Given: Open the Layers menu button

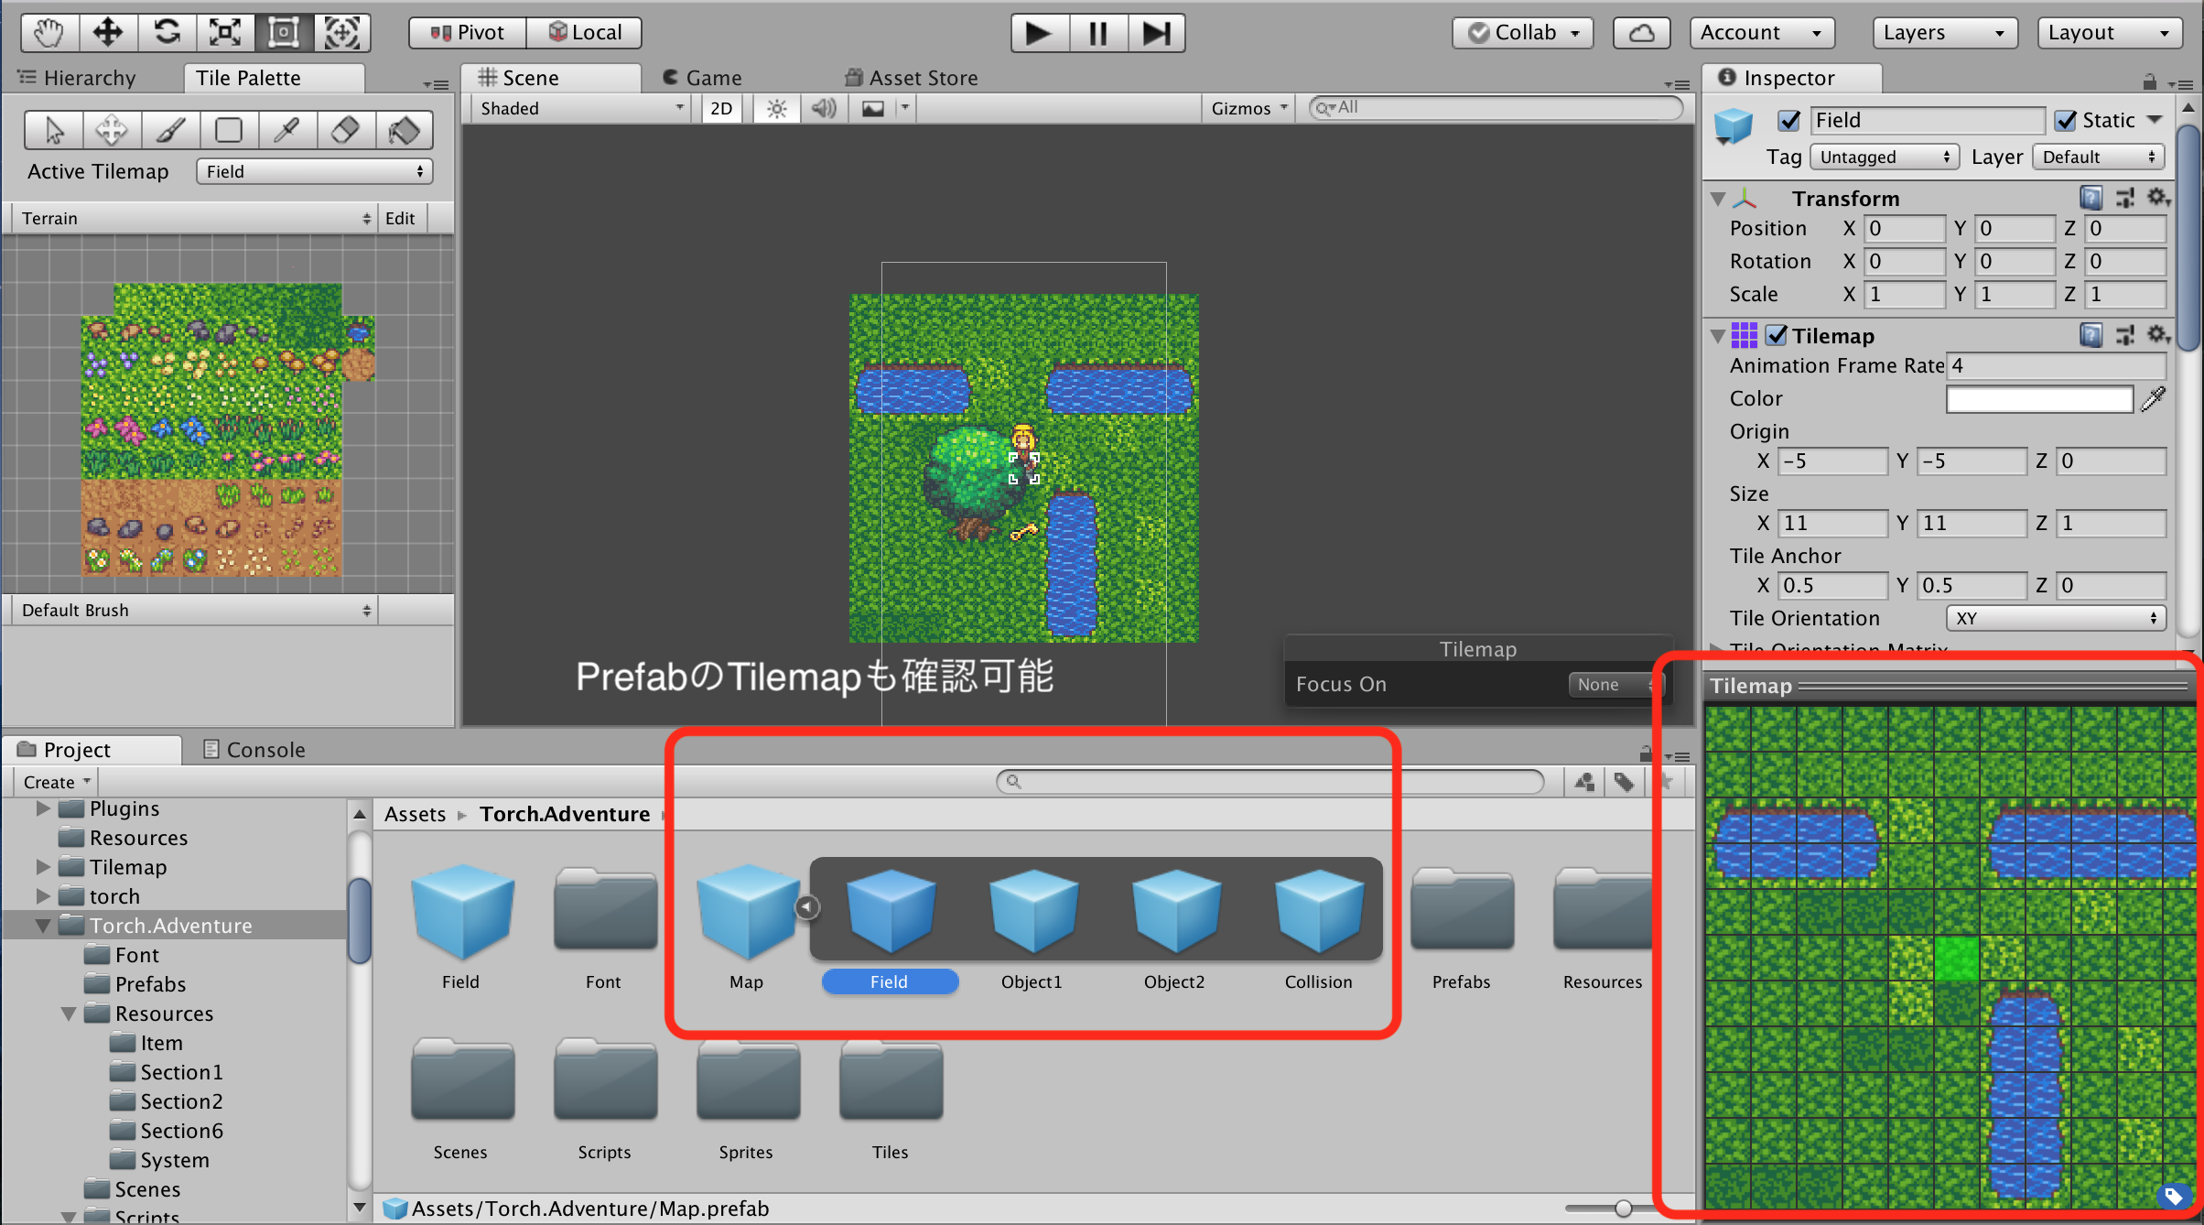Looking at the screenshot, I should tap(1945, 33).
